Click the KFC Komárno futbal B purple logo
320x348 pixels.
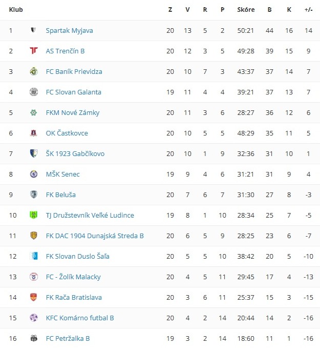pyautogui.click(x=34, y=318)
